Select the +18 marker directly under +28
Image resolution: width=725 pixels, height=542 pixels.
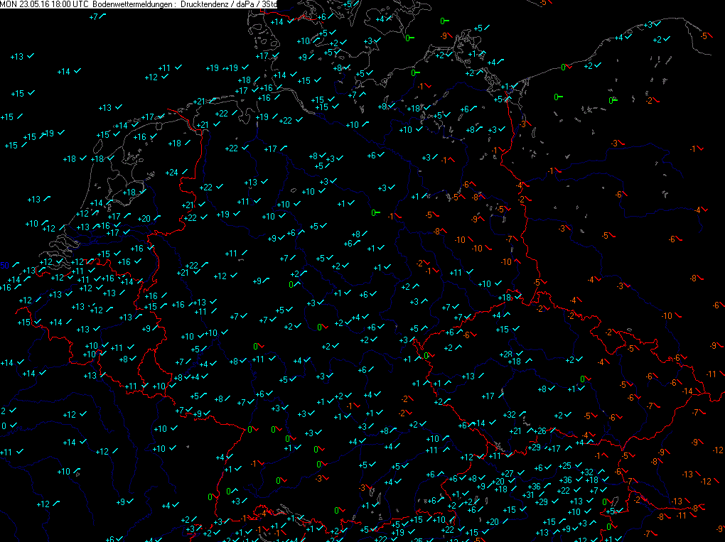(x=515, y=362)
